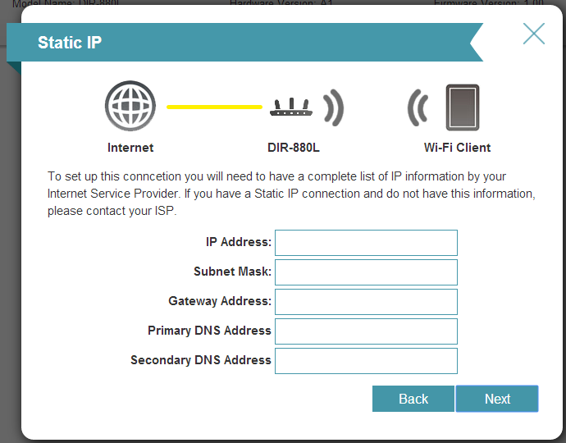Click the Internet label under the globe
The height and width of the screenshot is (443, 566).
[130, 148]
